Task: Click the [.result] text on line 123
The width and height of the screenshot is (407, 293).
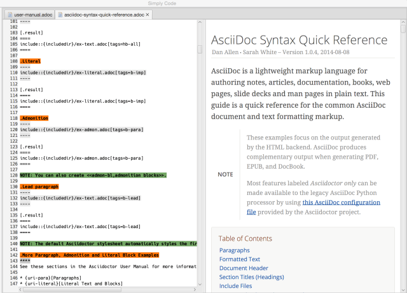Action: tap(31, 146)
